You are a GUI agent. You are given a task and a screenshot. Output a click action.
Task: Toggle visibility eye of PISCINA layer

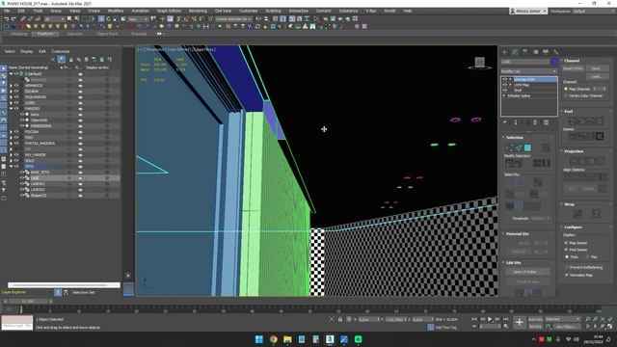tap(16, 132)
